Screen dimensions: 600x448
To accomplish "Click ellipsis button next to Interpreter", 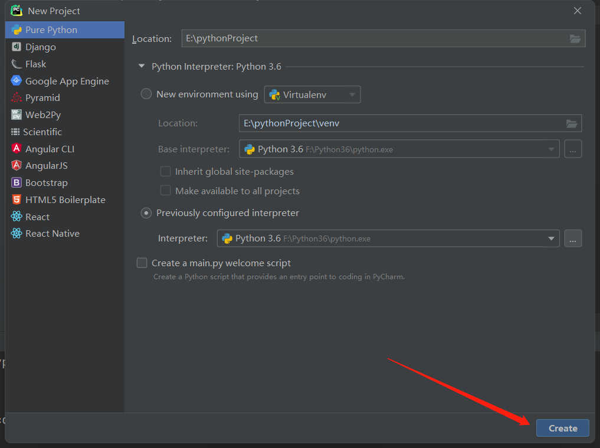I will (573, 238).
